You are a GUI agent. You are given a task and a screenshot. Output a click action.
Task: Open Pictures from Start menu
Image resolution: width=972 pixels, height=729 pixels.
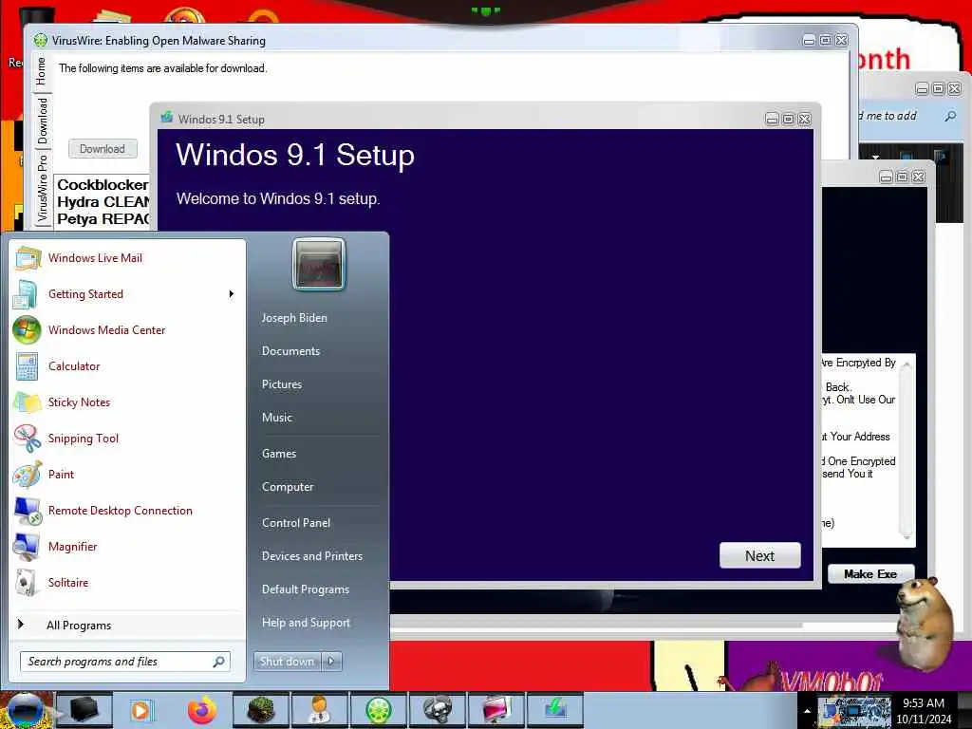(x=281, y=384)
